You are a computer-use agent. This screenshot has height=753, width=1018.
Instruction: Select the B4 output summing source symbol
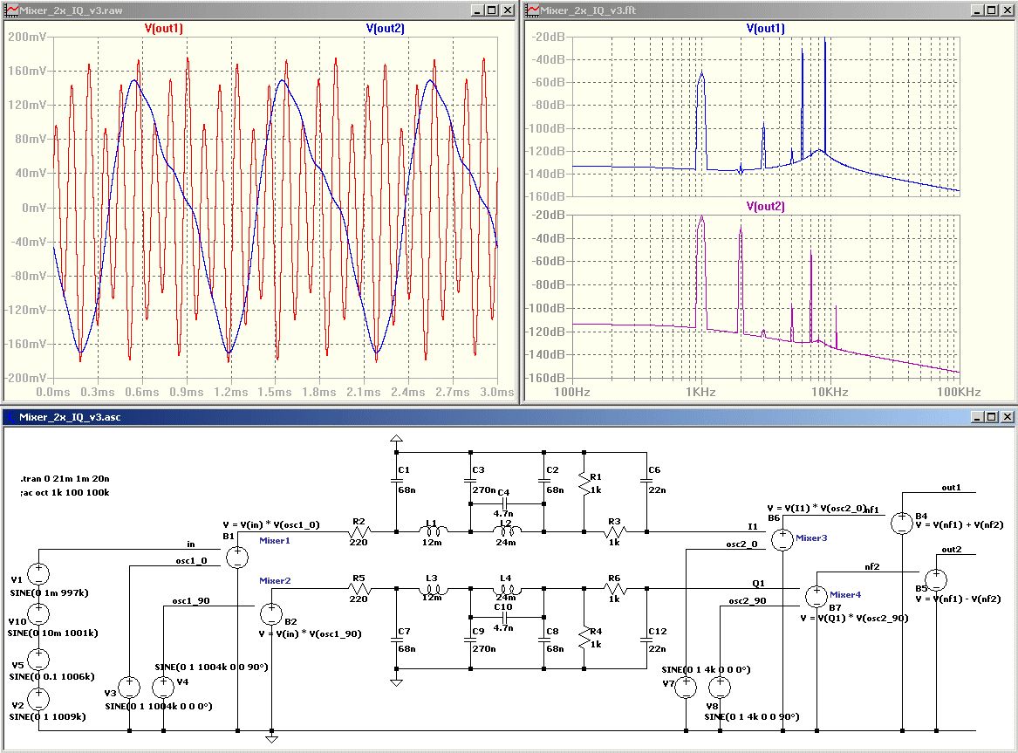(x=900, y=523)
